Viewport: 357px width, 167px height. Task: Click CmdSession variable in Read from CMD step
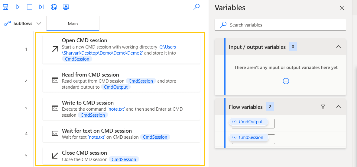[x=141, y=81]
